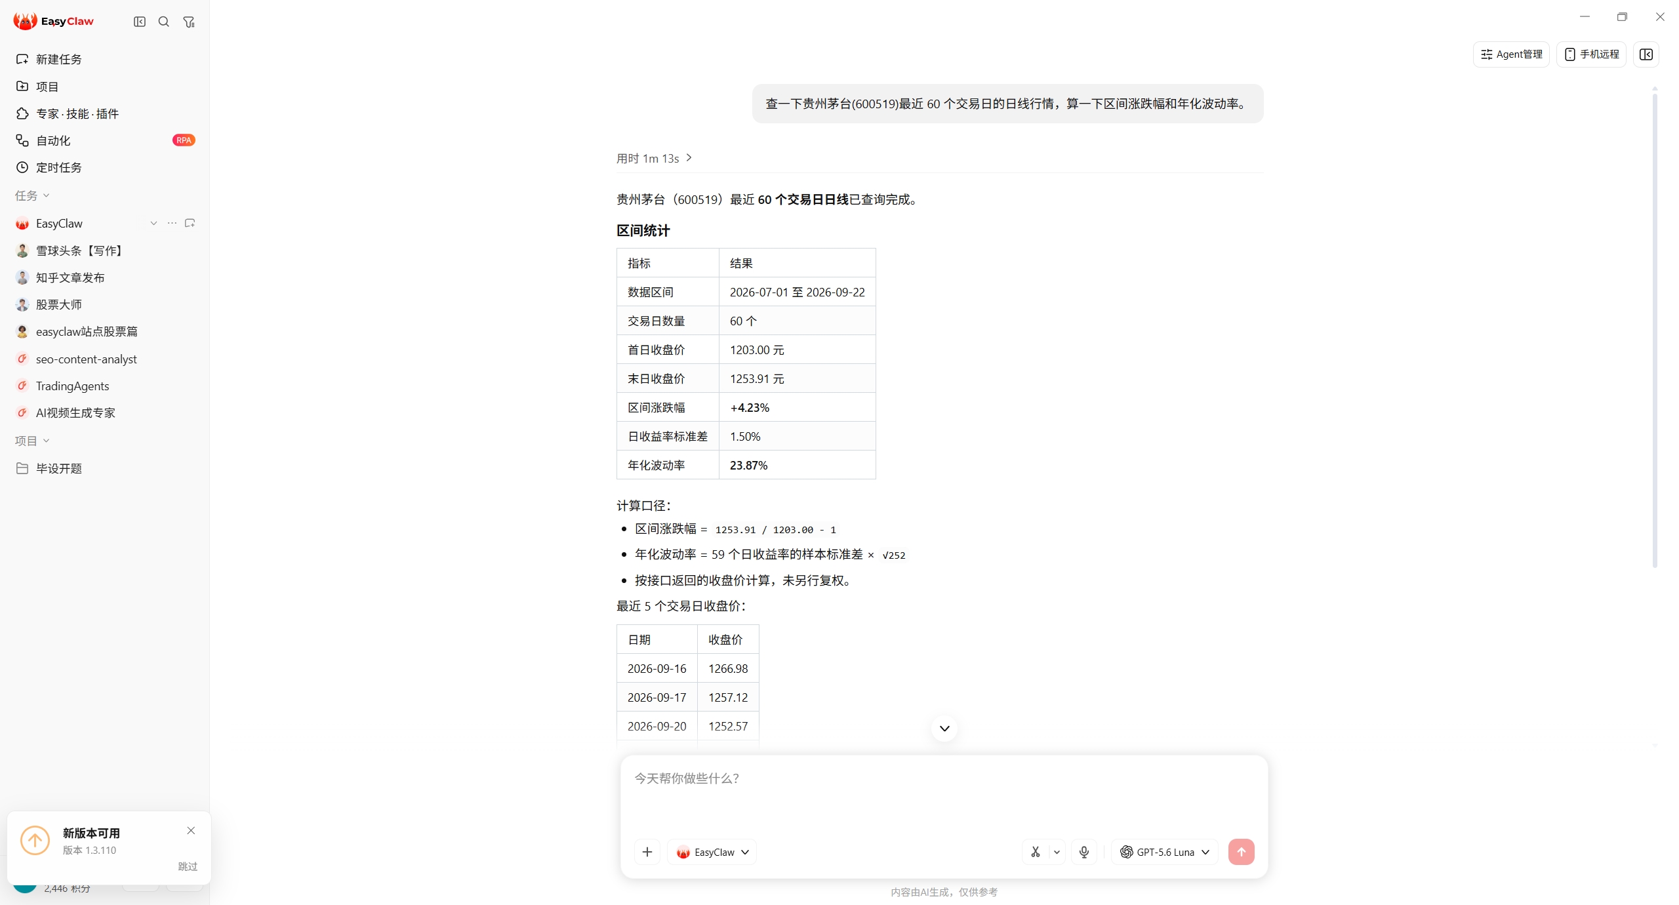Click new chat icon beside EasyClaw task

pyautogui.click(x=190, y=223)
